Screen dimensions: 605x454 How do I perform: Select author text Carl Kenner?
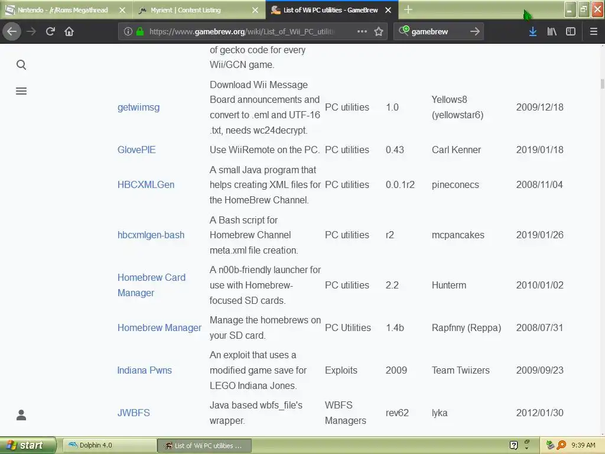pyautogui.click(x=456, y=150)
